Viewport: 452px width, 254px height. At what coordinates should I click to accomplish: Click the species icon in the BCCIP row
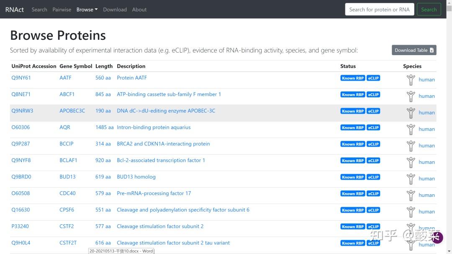411,146
